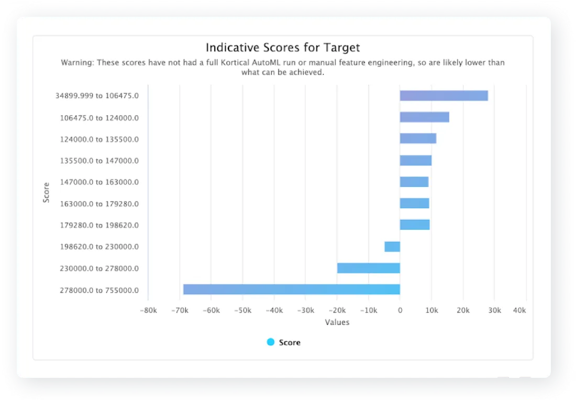Click the word Score next to legend dot
The height and width of the screenshot is (403, 576).
(290, 342)
